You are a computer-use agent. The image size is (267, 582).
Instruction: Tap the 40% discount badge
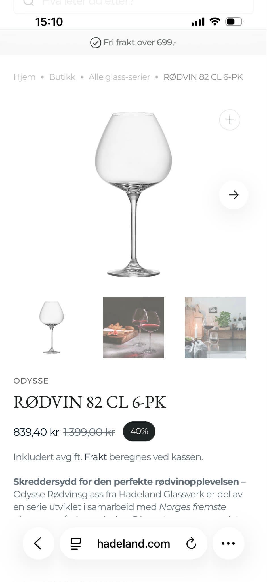click(x=139, y=431)
